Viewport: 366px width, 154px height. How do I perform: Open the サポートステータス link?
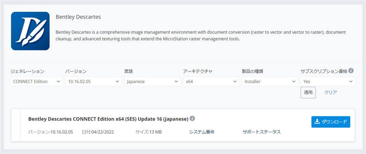tap(262, 132)
